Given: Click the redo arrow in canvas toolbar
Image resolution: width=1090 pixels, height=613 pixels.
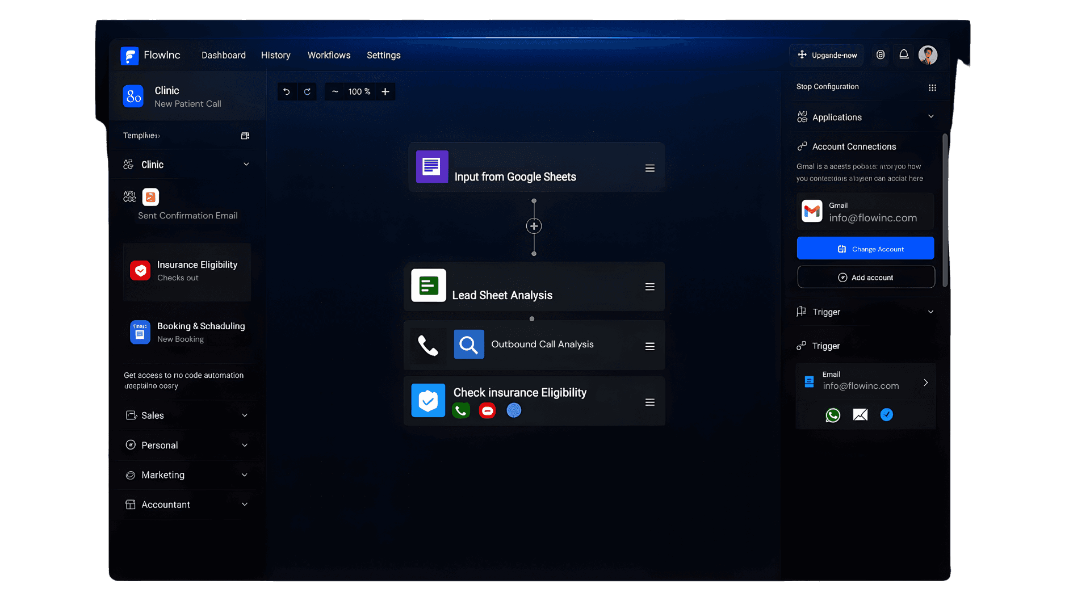Looking at the screenshot, I should (x=307, y=92).
